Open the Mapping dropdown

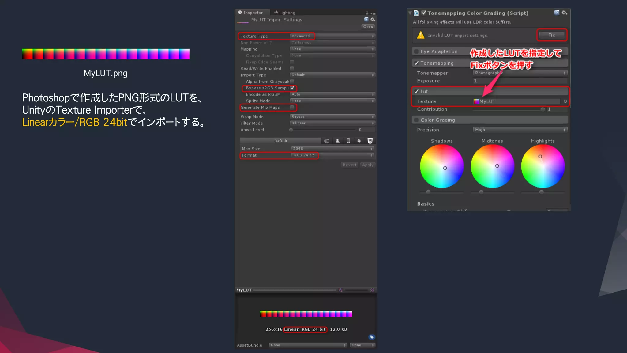pyautogui.click(x=332, y=49)
